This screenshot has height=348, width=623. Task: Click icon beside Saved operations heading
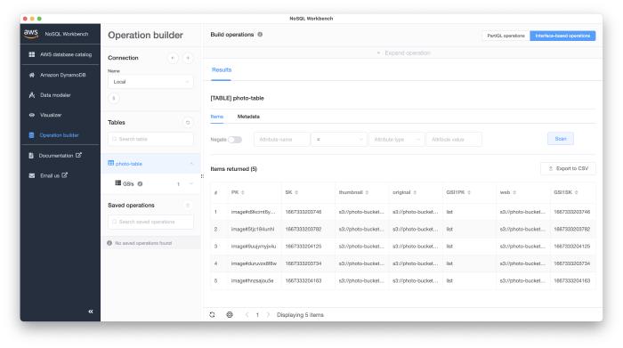tap(188, 206)
